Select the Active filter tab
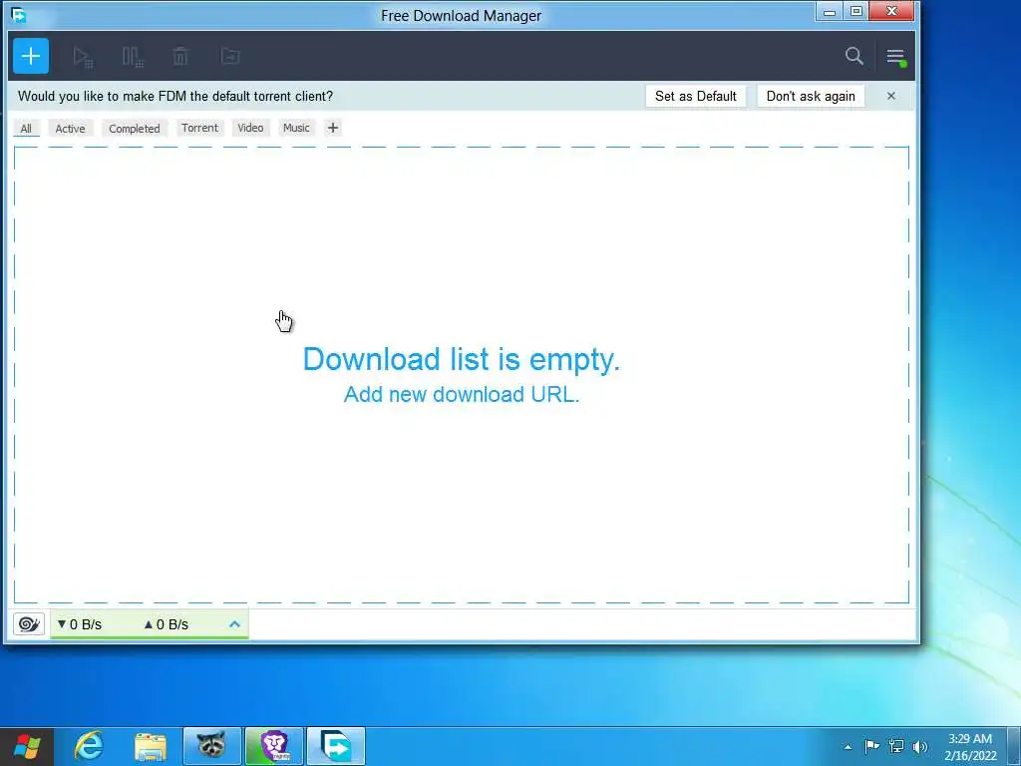Screen dimensions: 1021x766 71,129
